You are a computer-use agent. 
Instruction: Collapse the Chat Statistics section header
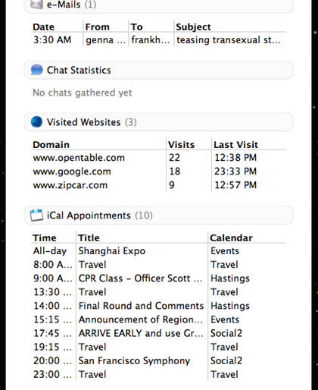(x=158, y=70)
